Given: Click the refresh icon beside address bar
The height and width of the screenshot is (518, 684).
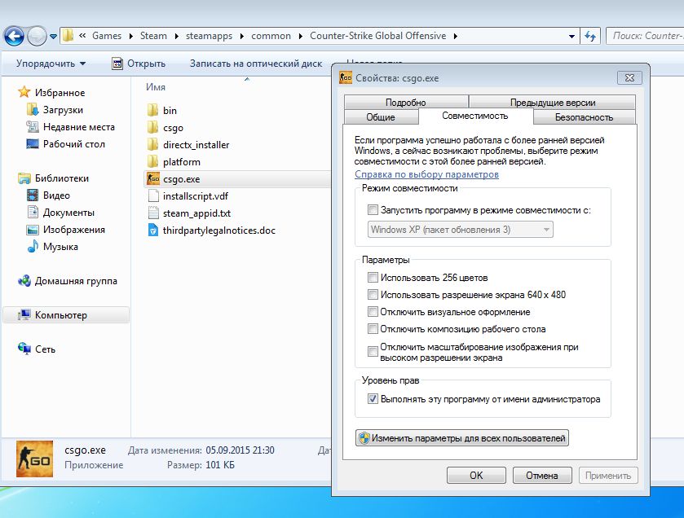Looking at the screenshot, I should point(590,36).
